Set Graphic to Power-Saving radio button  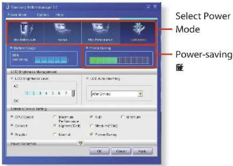pyautogui.click(x=91, y=135)
